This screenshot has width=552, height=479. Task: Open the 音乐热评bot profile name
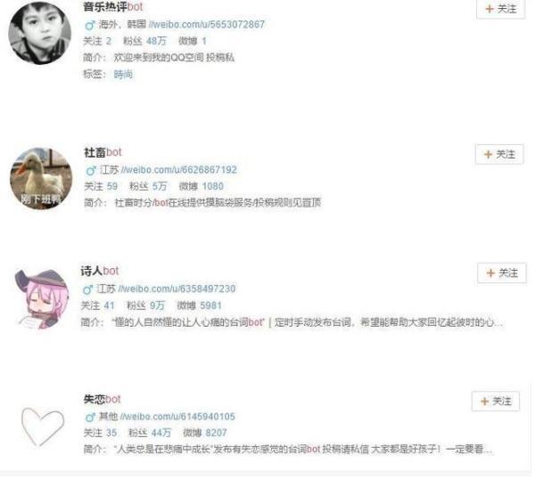coord(113,6)
